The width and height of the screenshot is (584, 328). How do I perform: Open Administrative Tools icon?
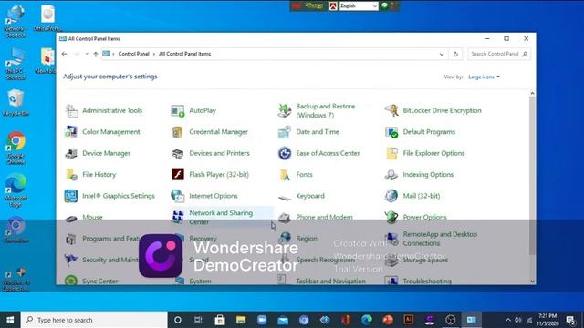71,111
